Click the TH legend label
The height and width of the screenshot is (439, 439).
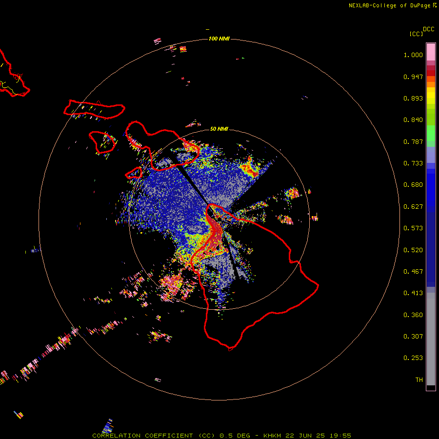click(419, 380)
